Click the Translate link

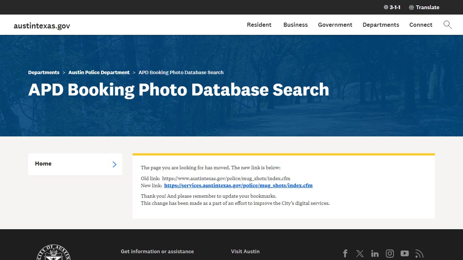tap(427, 7)
